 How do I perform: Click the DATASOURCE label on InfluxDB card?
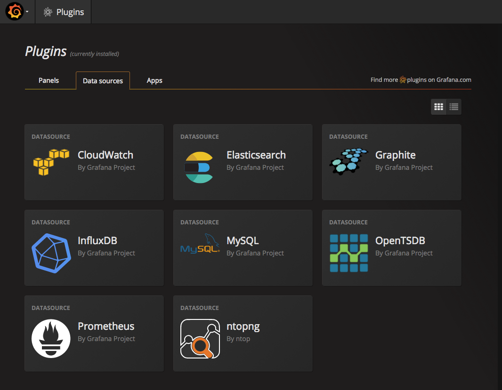(51, 223)
